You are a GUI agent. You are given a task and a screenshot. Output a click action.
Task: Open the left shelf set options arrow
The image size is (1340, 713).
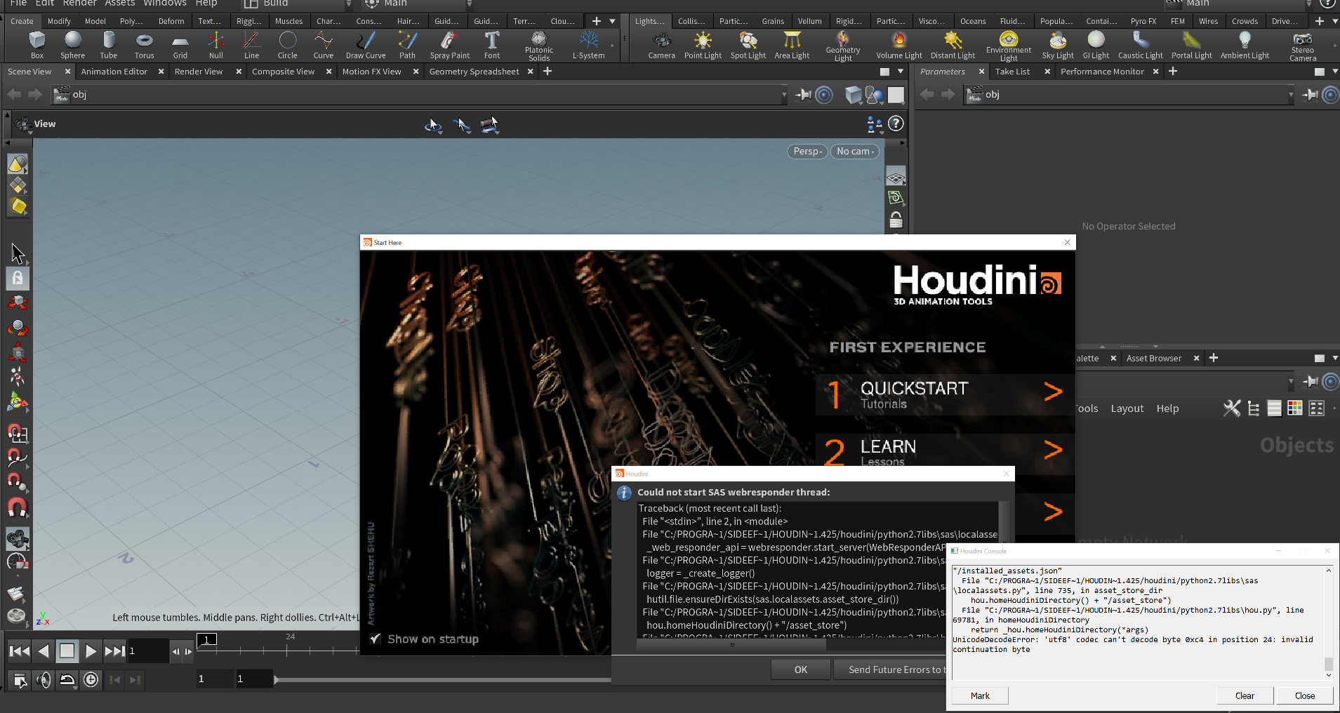click(612, 21)
